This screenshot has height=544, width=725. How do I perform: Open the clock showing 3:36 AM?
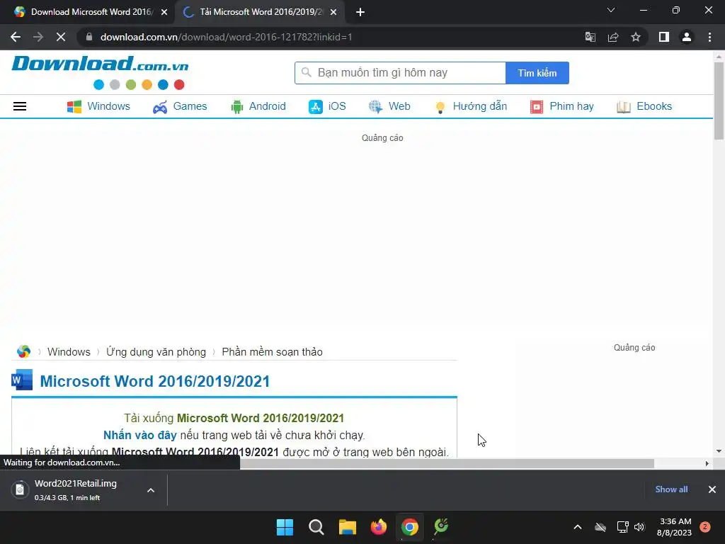point(674,527)
